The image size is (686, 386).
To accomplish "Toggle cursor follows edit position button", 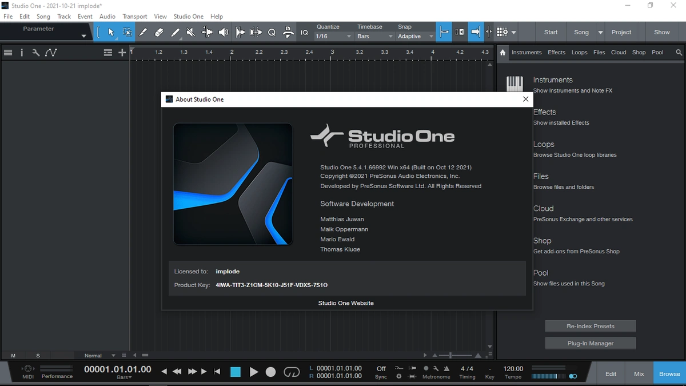I will point(489,33).
